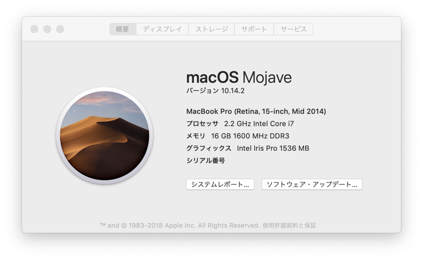
Task: Minimize the window with the second title-bar button
Action: coord(47,29)
